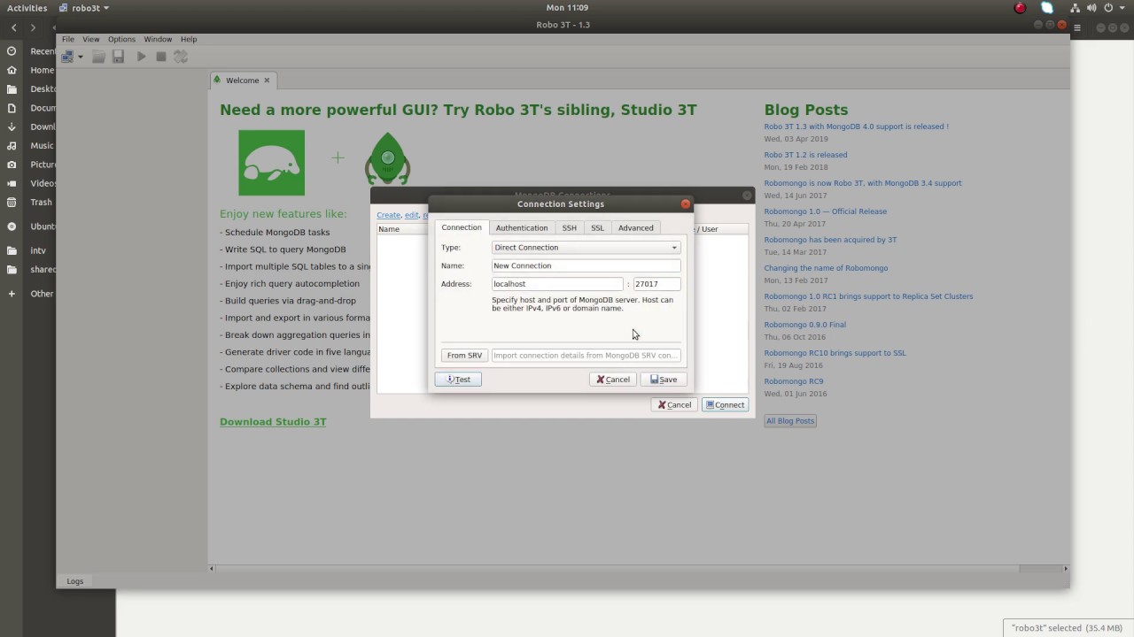Switch to the SSL tab
Image resolution: width=1134 pixels, height=637 pixels.
tap(597, 228)
